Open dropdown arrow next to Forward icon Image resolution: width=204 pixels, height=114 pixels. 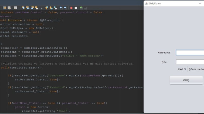(x=19, y=8)
